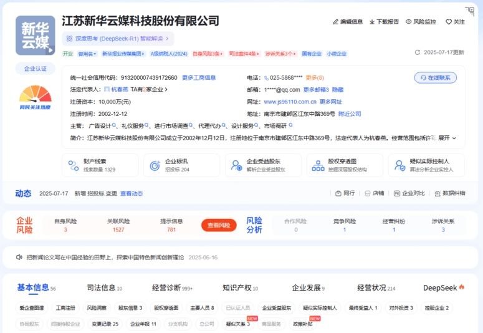Click the 在线联系 button
The image size is (483, 333).
pos(435,78)
